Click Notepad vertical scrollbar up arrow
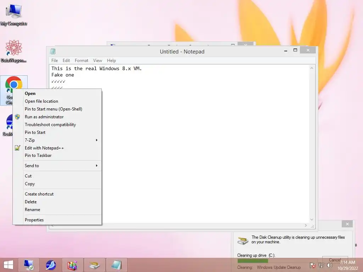Viewport: 363px width, 272px height. [x=312, y=68]
